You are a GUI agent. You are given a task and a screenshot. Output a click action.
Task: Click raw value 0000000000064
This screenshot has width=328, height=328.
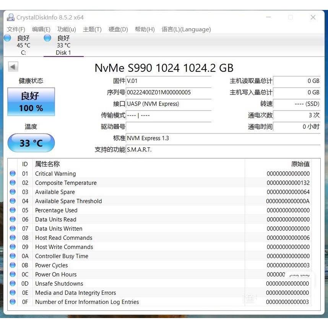coord(288,192)
